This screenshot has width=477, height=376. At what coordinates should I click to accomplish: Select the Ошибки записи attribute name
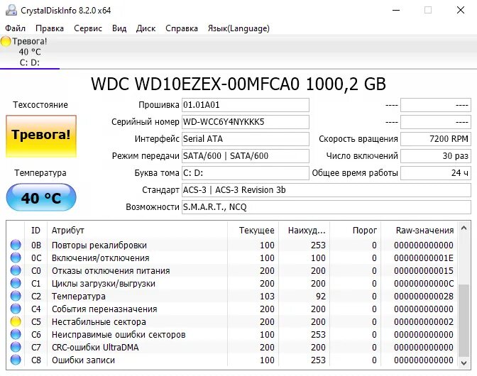(83, 360)
